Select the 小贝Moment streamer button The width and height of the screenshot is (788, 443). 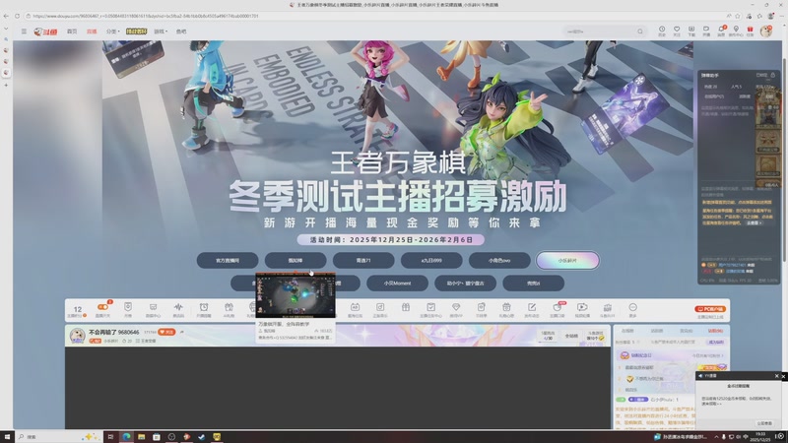pyautogui.click(x=398, y=283)
